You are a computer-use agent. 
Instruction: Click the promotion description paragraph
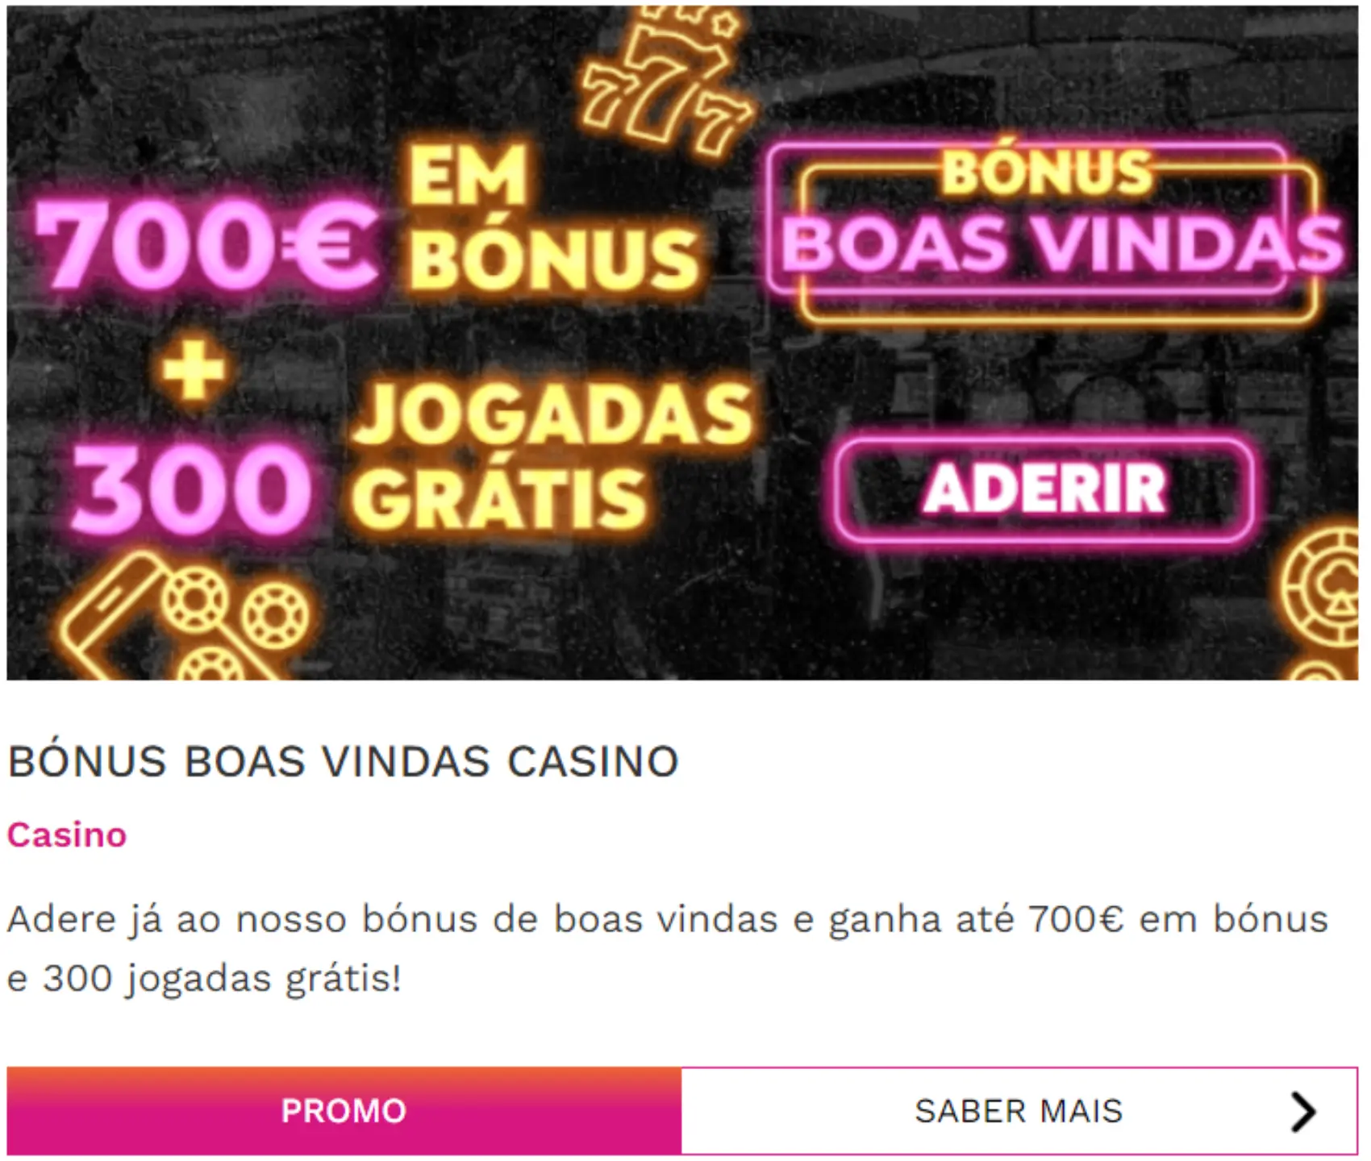click(668, 948)
